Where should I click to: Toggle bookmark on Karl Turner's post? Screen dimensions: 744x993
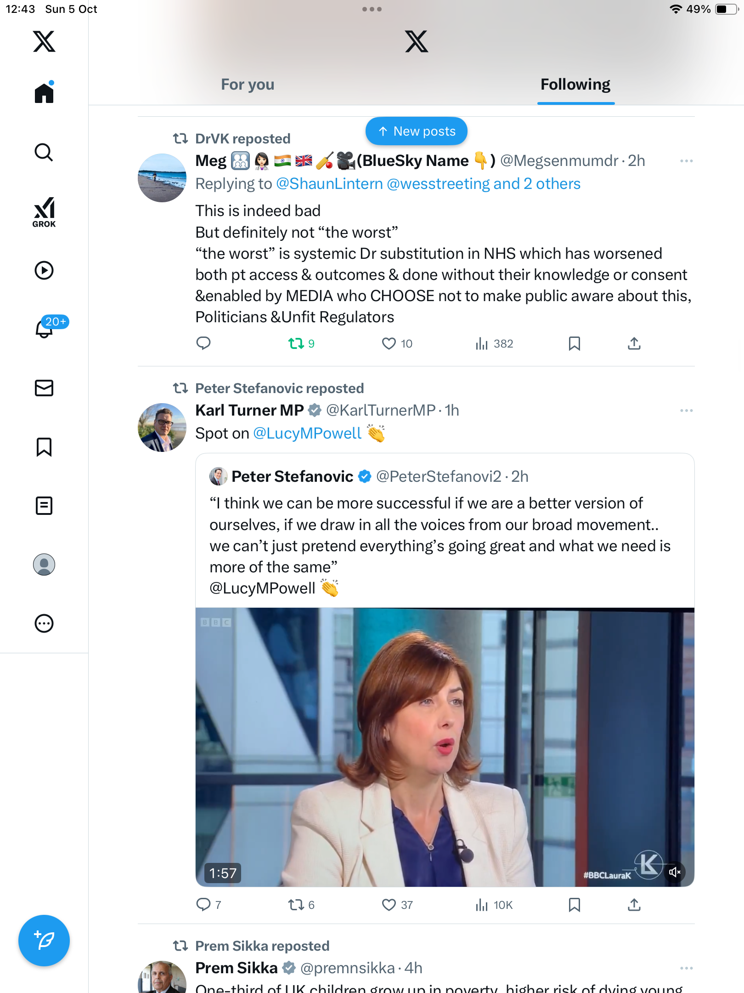pyautogui.click(x=574, y=905)
